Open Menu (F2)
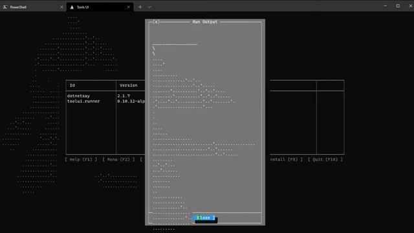Screen dimensions: 414x233 118,159
